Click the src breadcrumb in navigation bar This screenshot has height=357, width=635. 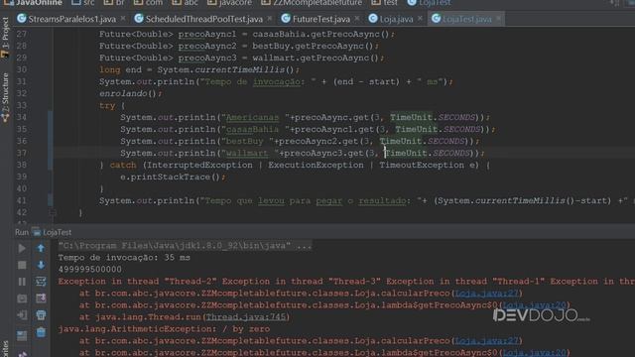point(83,3)
